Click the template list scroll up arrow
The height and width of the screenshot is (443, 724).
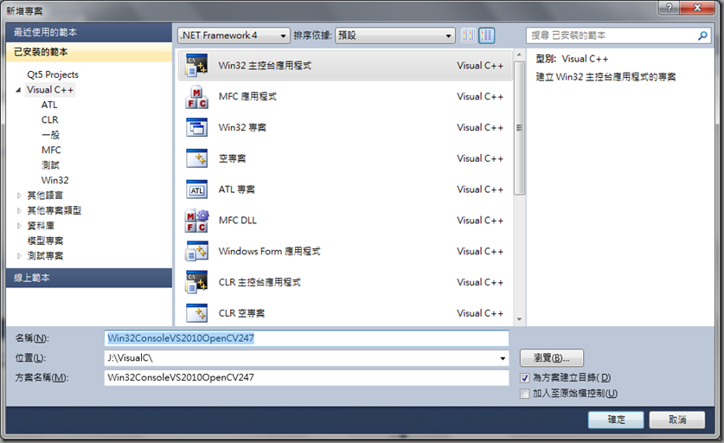(519, 55)
